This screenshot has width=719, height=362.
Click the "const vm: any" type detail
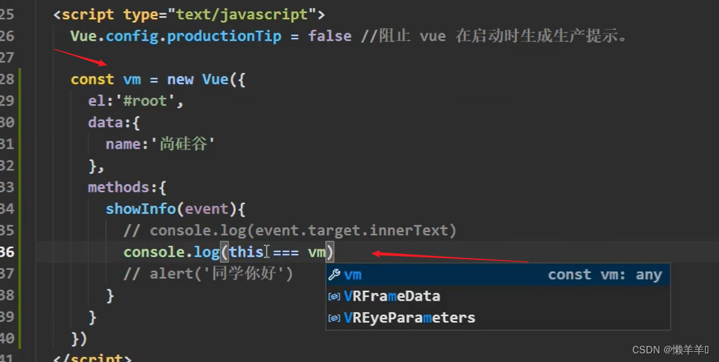coord(604,275)
